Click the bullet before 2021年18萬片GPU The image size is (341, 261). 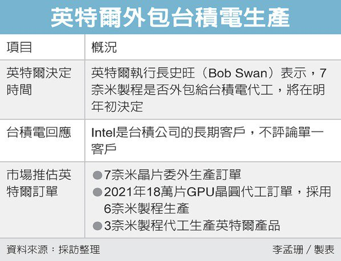click(x=97, y=192)
